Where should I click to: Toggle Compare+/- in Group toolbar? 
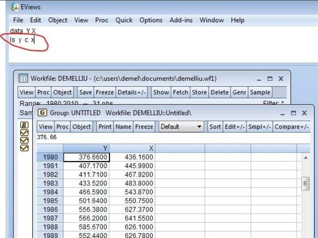(x=292, y=127)
